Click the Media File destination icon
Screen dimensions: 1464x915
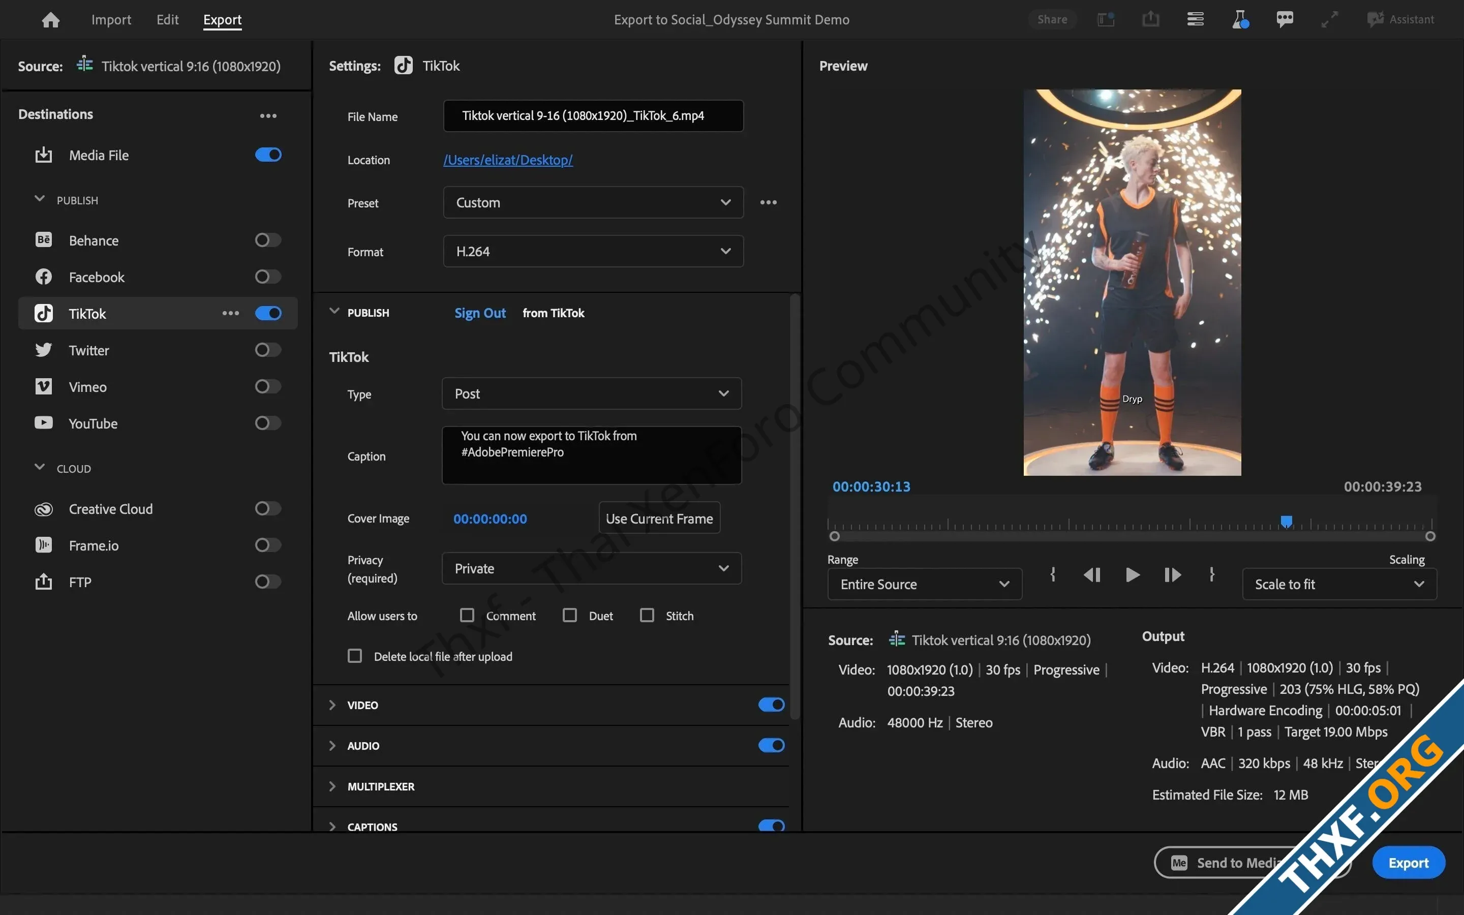[44, 155]
